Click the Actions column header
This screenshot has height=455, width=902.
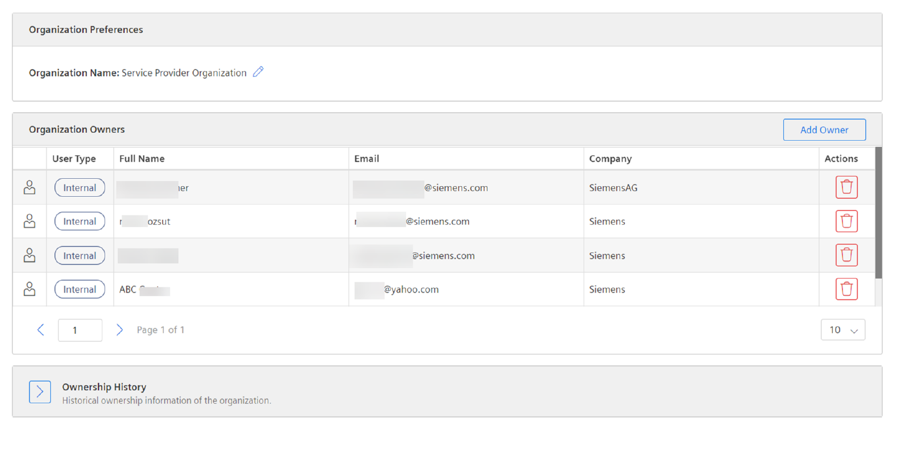(841, 159)
